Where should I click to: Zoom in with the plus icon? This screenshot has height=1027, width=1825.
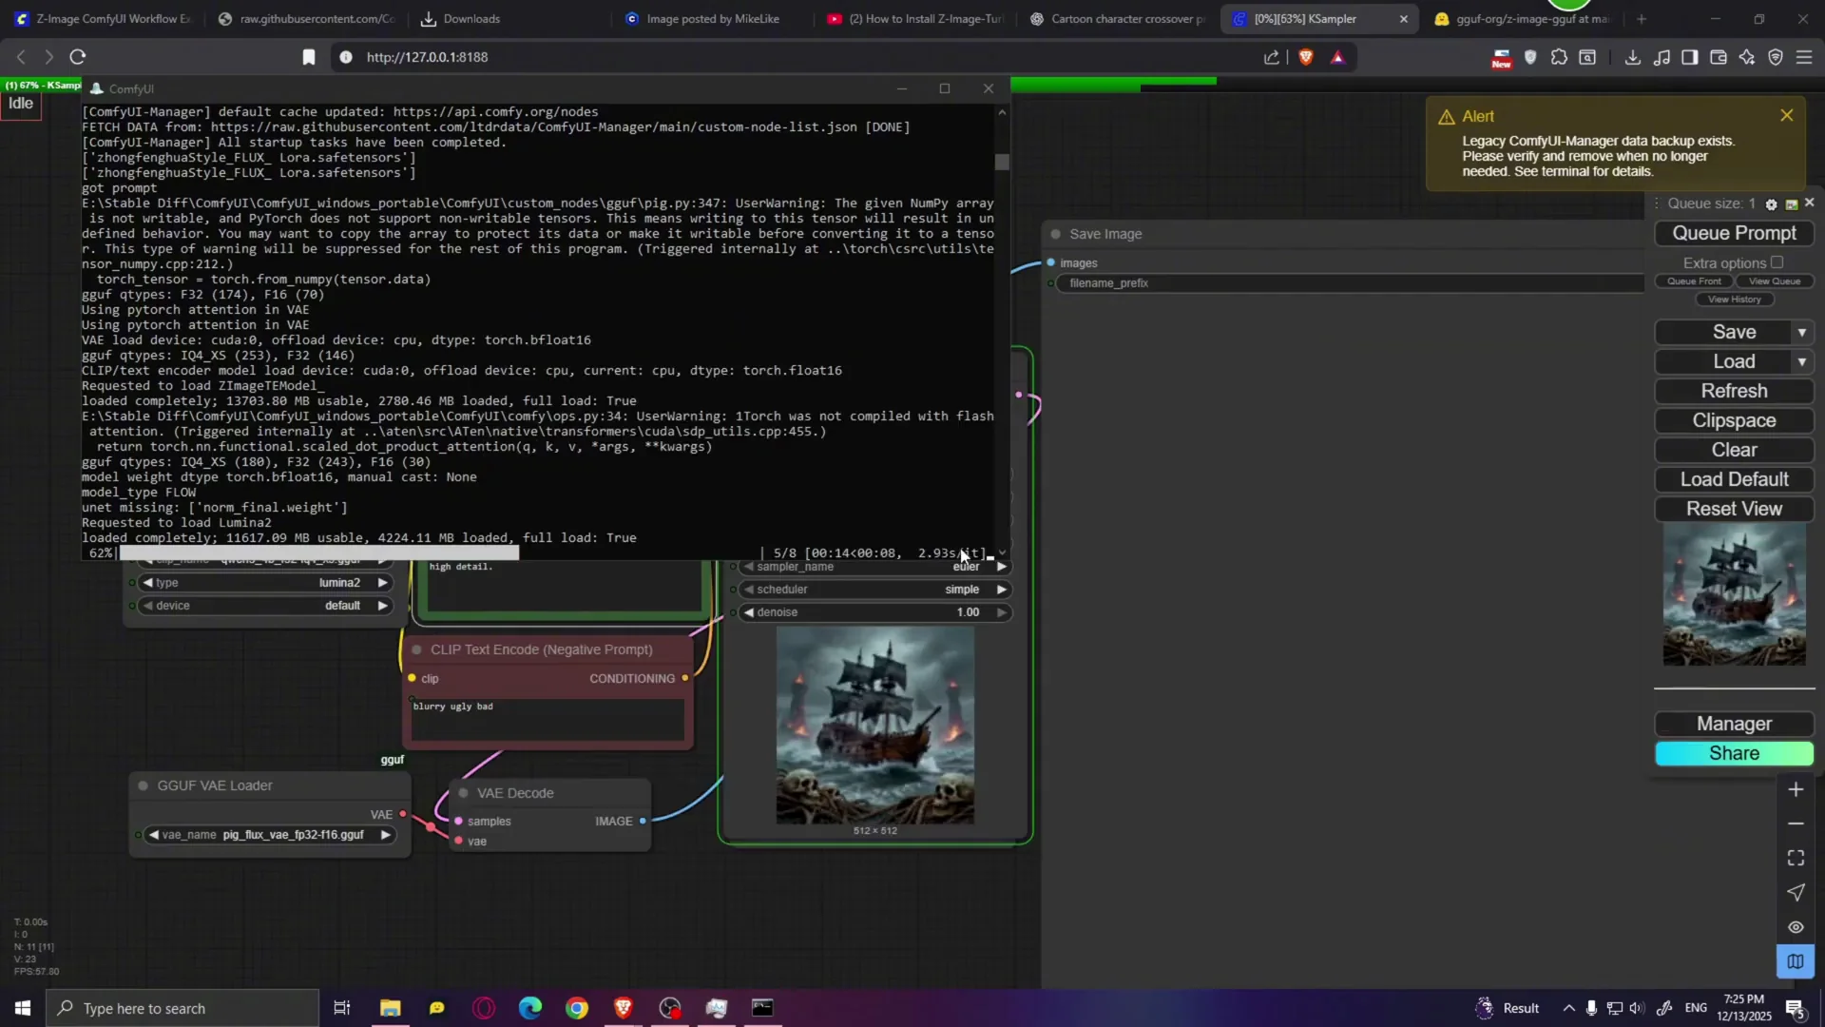[x=1796, y=790]
